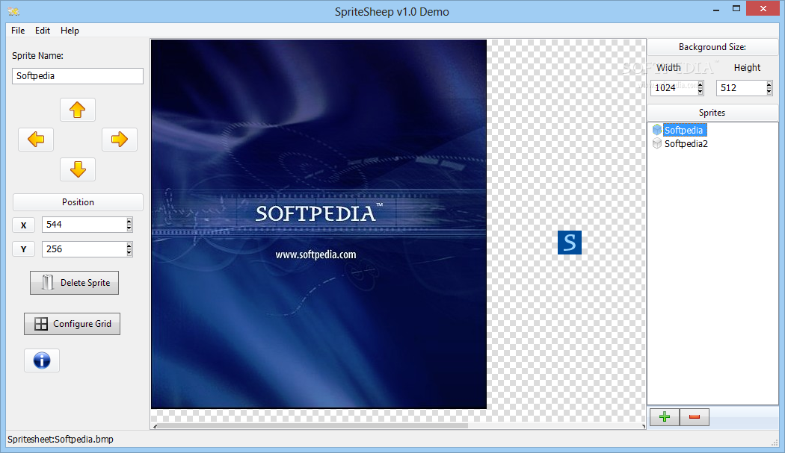Click the Background Size header
The image size is (785, 453).
(712, 47)
